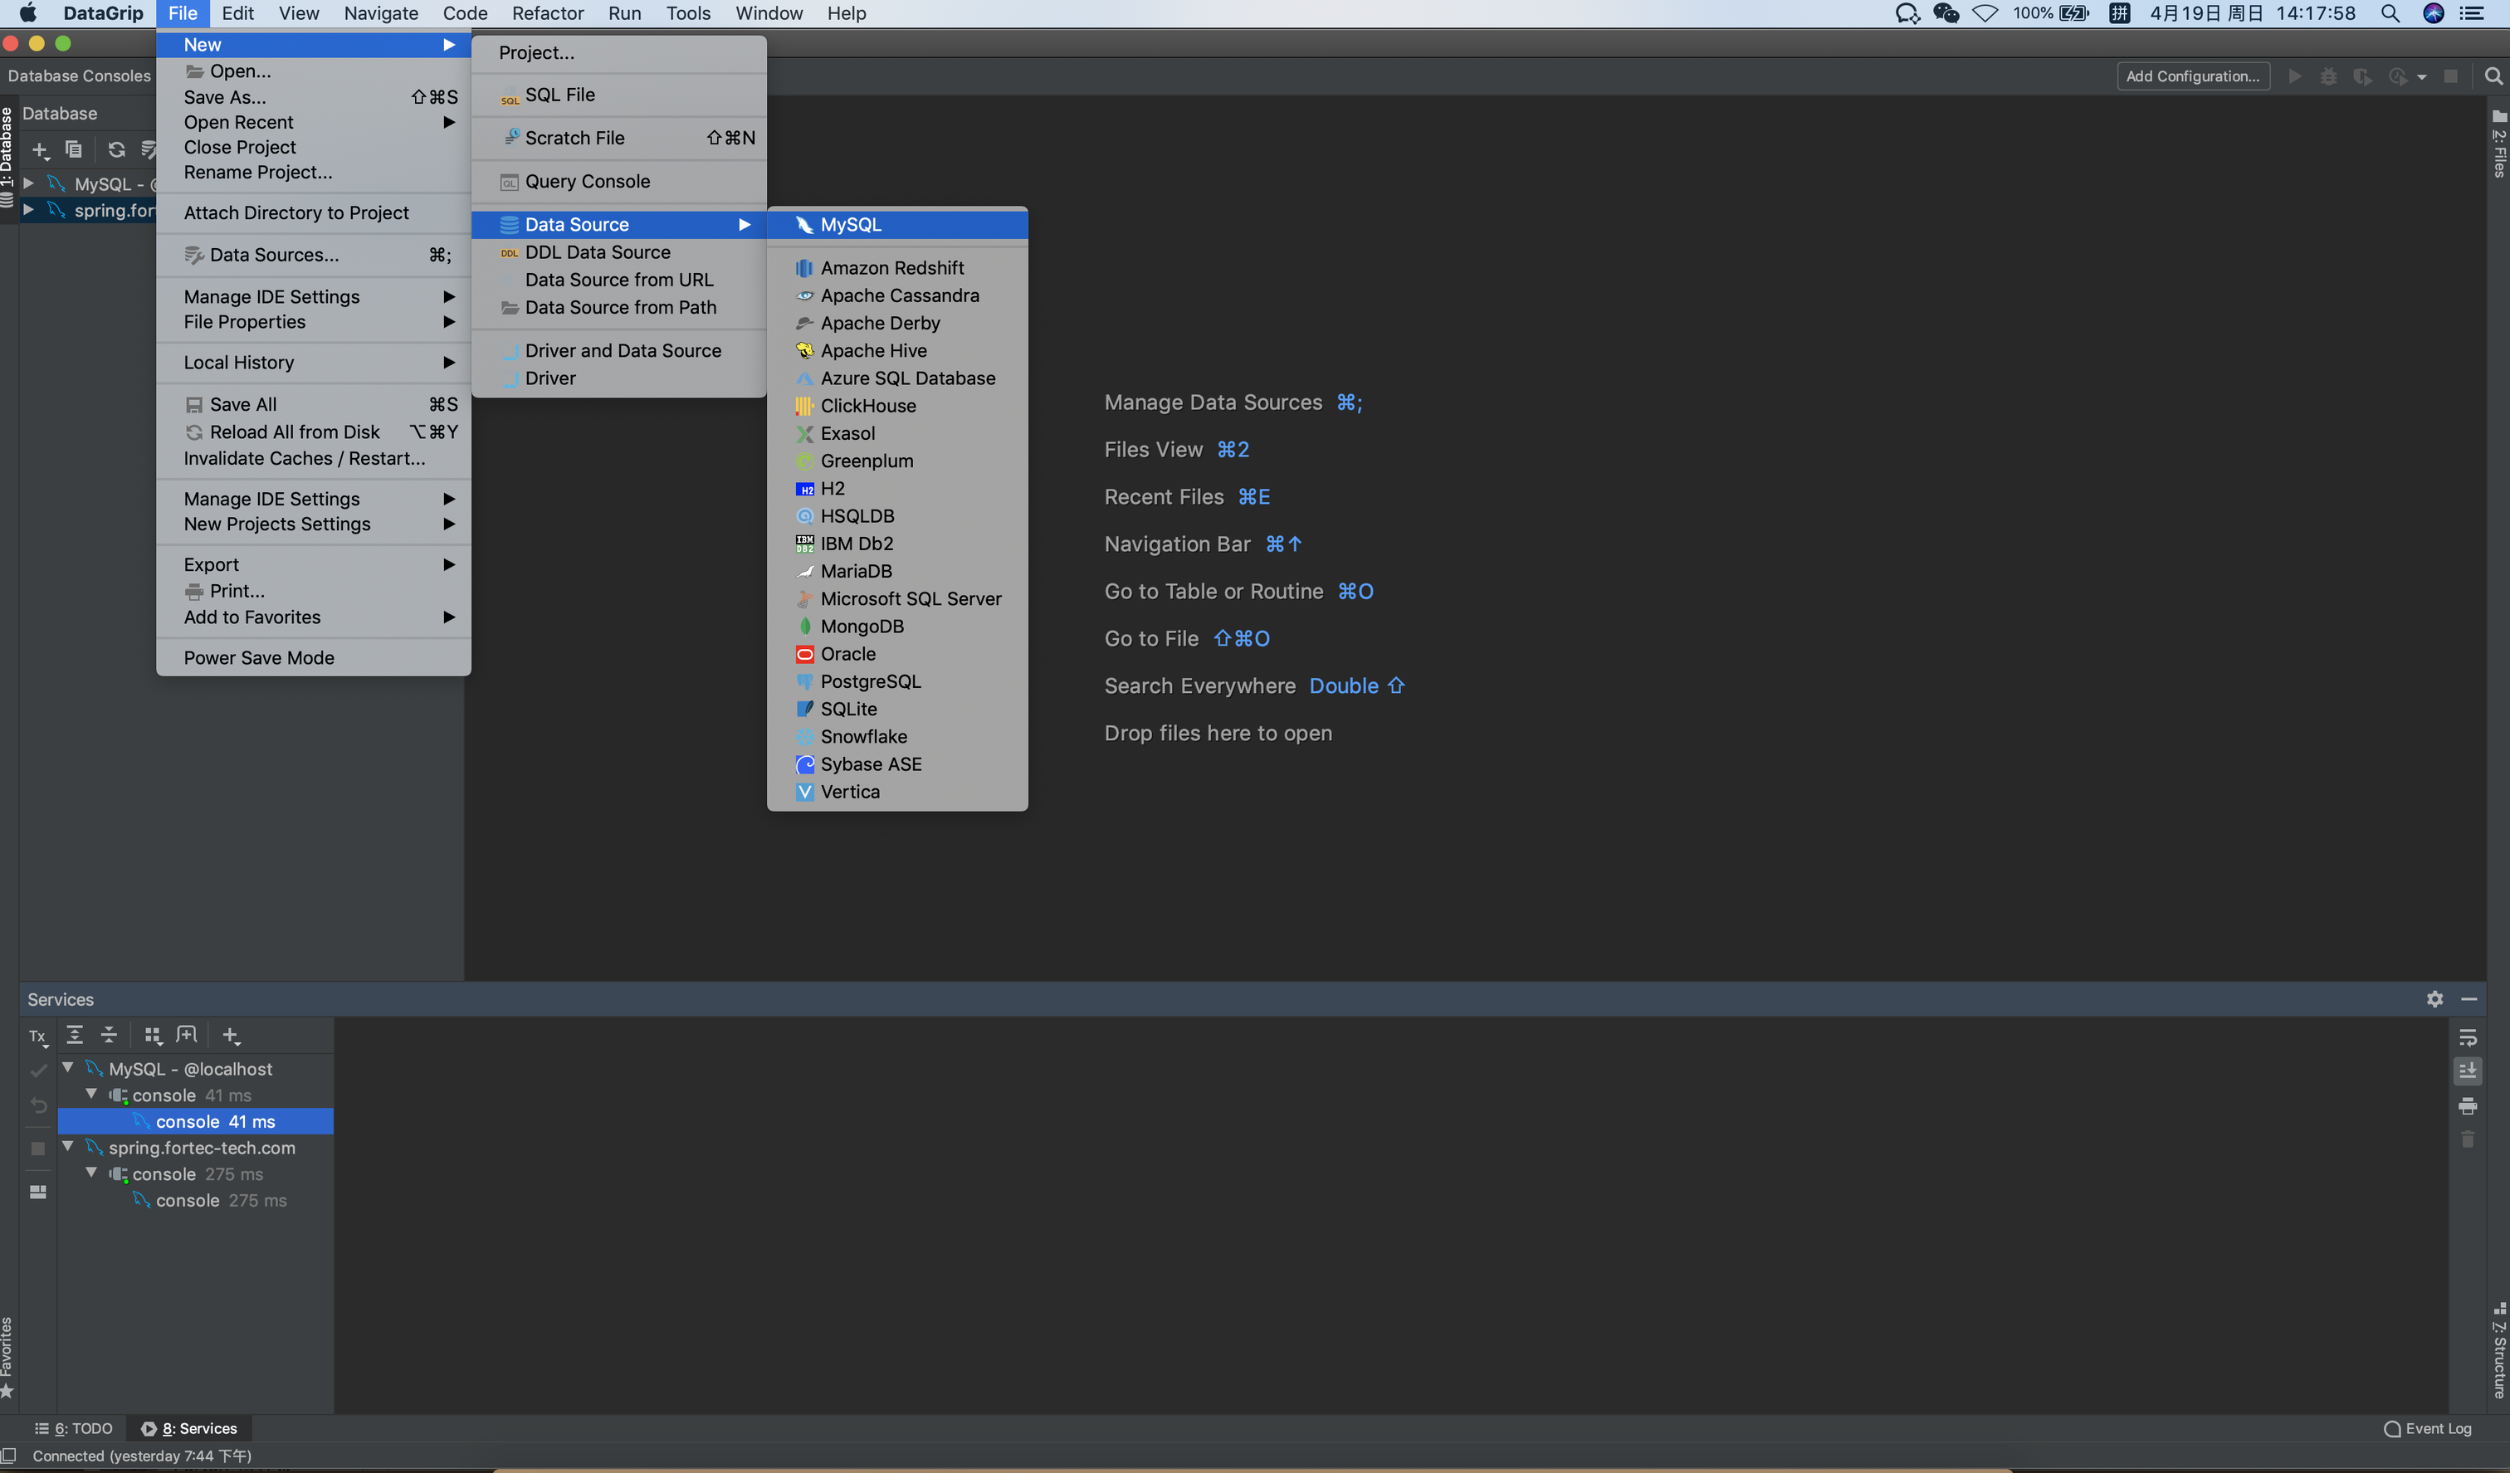Select MySQL data source
The width and height of the screenshot is (2510, 1473).
click(x=897, y=224)
